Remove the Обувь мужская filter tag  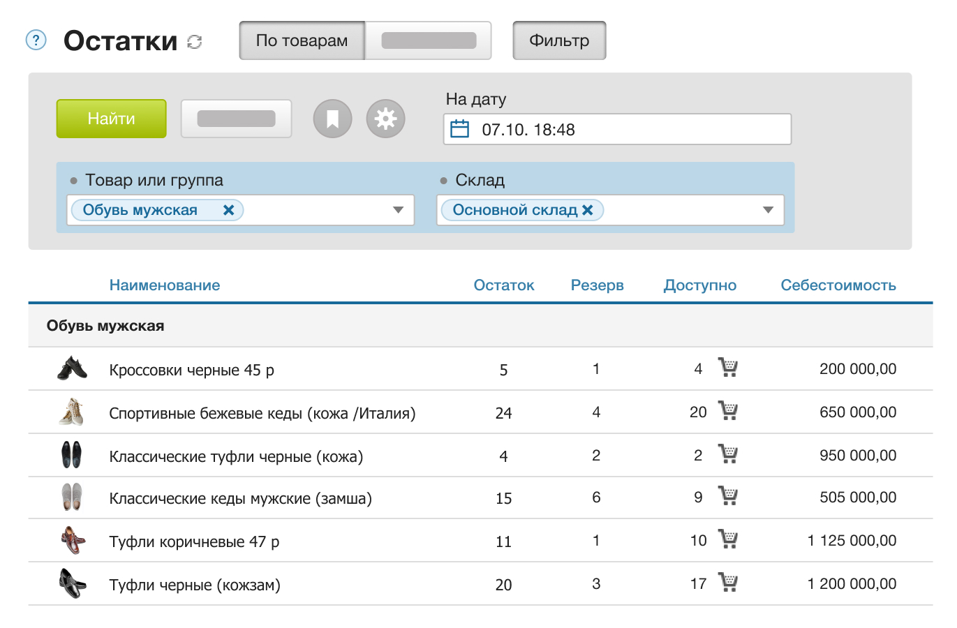tap(228, 210)
